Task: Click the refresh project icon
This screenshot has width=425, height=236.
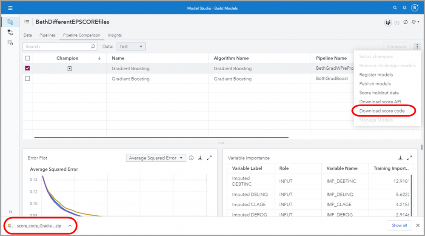Action: pyautogui.click(x=405, y=22)
